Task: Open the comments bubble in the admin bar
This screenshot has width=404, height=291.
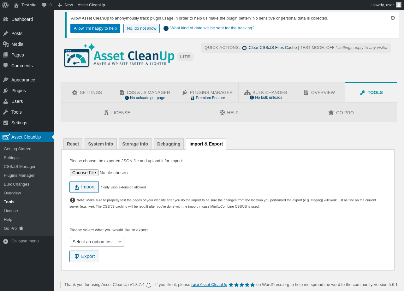Action: (47, 5)
